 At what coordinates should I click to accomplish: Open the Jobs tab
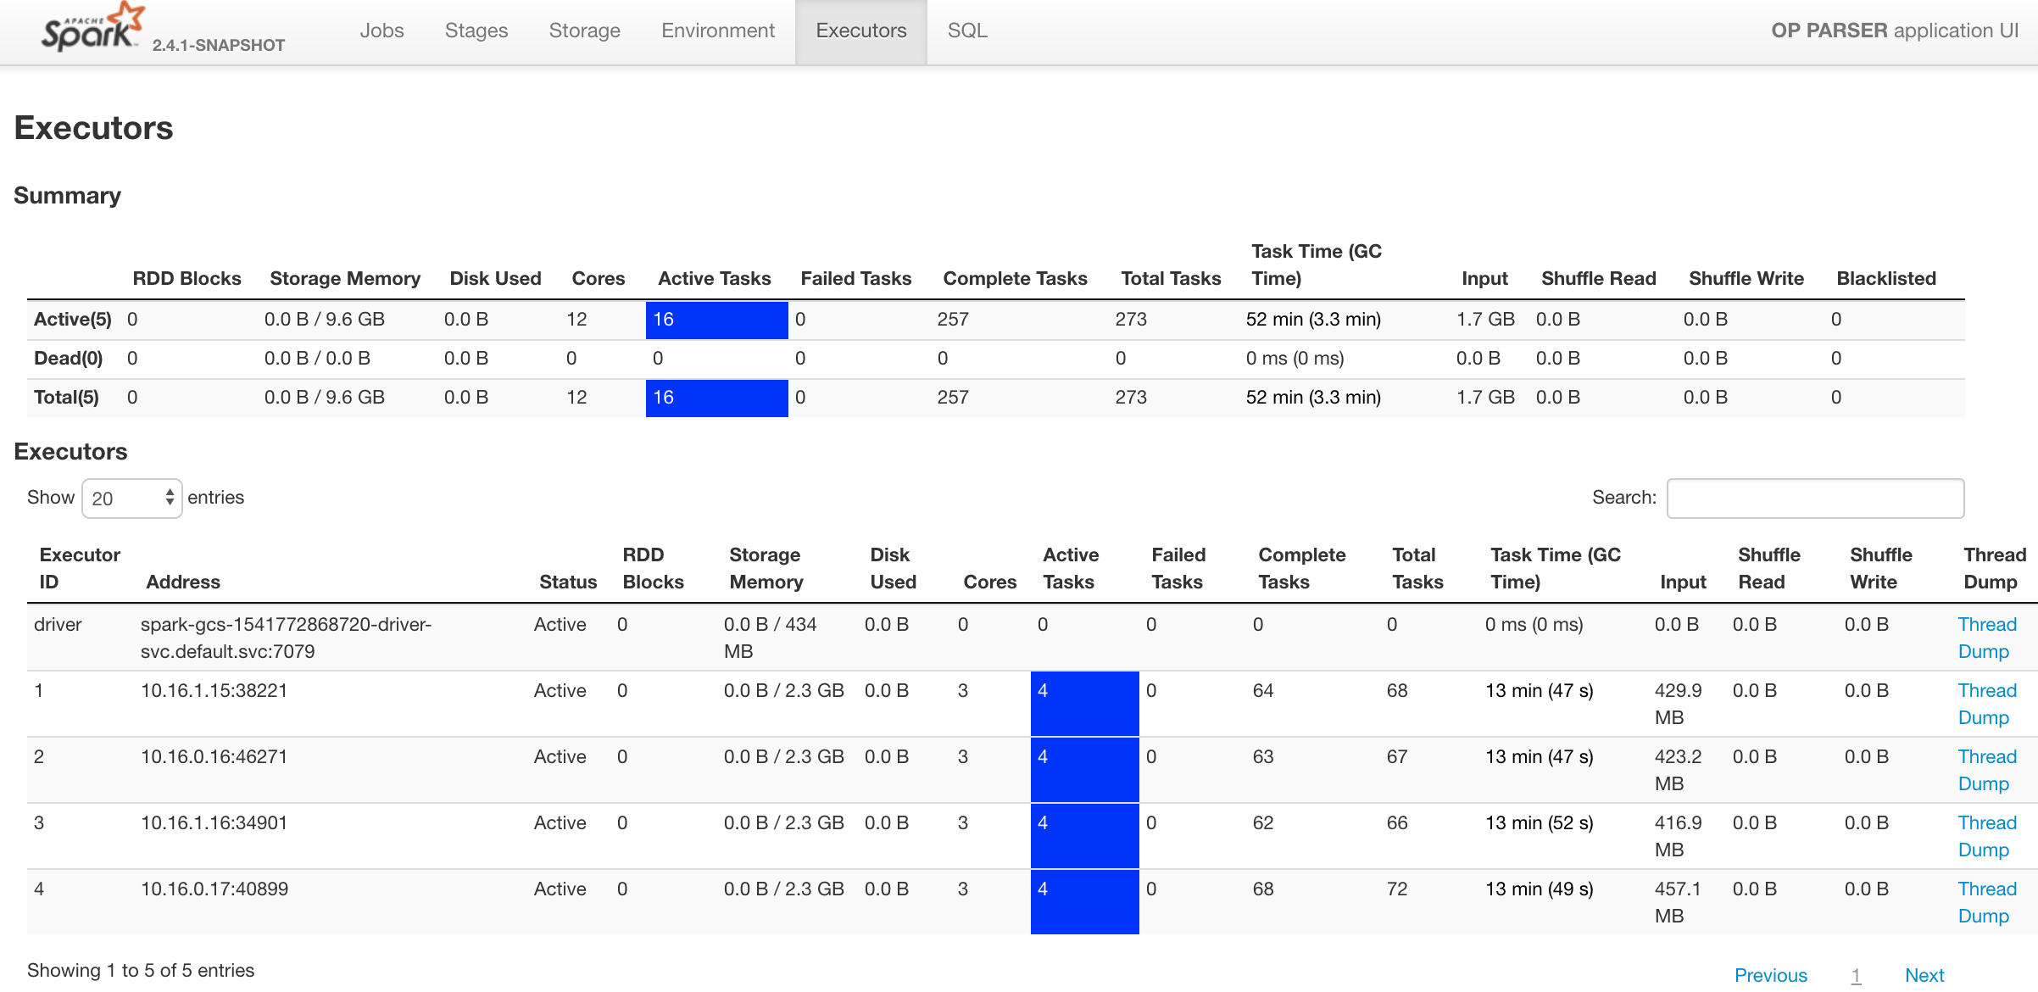click(x=381, y=31)
